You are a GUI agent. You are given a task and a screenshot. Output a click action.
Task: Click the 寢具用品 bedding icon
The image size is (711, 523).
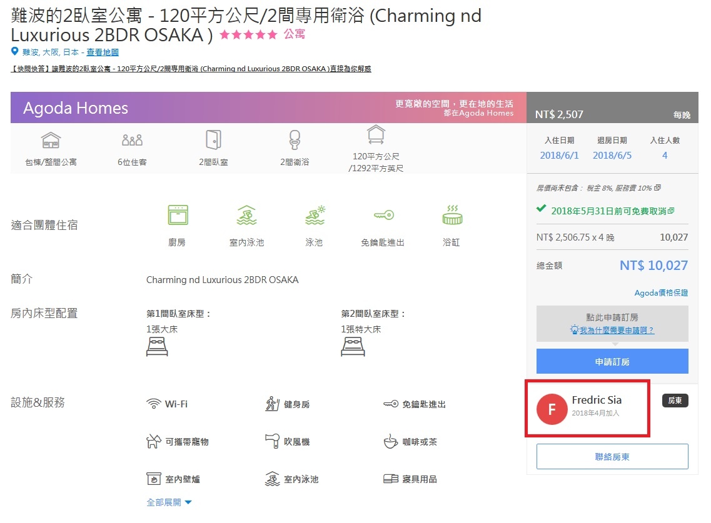point(391,479)
